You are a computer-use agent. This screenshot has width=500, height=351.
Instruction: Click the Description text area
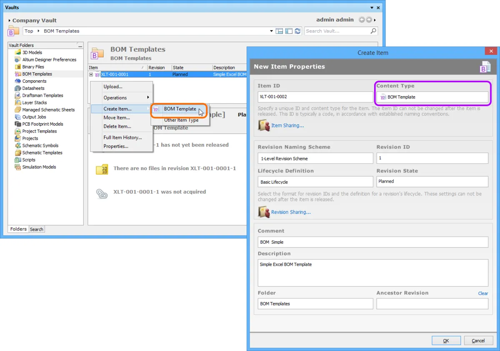coord(373,273)
